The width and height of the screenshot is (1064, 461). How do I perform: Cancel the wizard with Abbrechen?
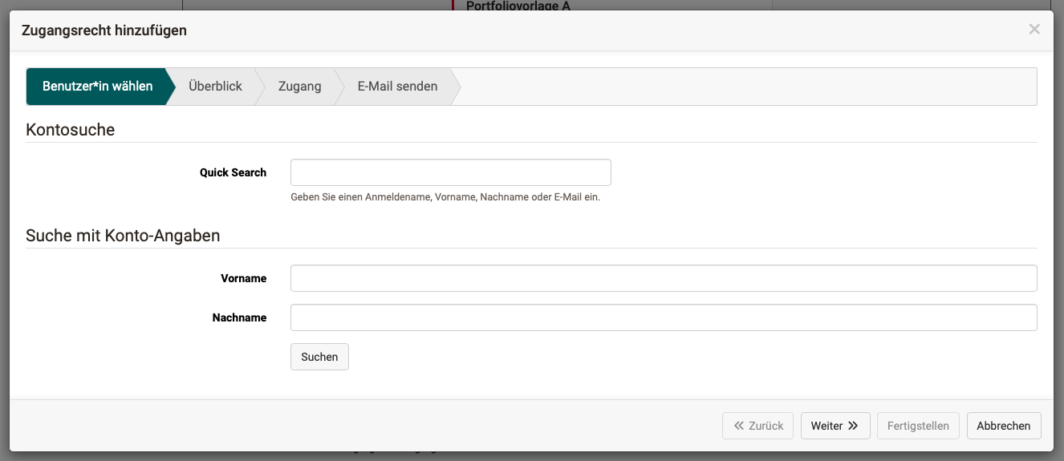tap(1003, 426)
